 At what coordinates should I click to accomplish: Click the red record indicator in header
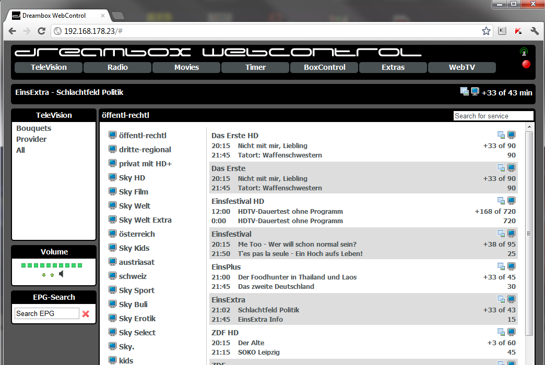[526, 64]
